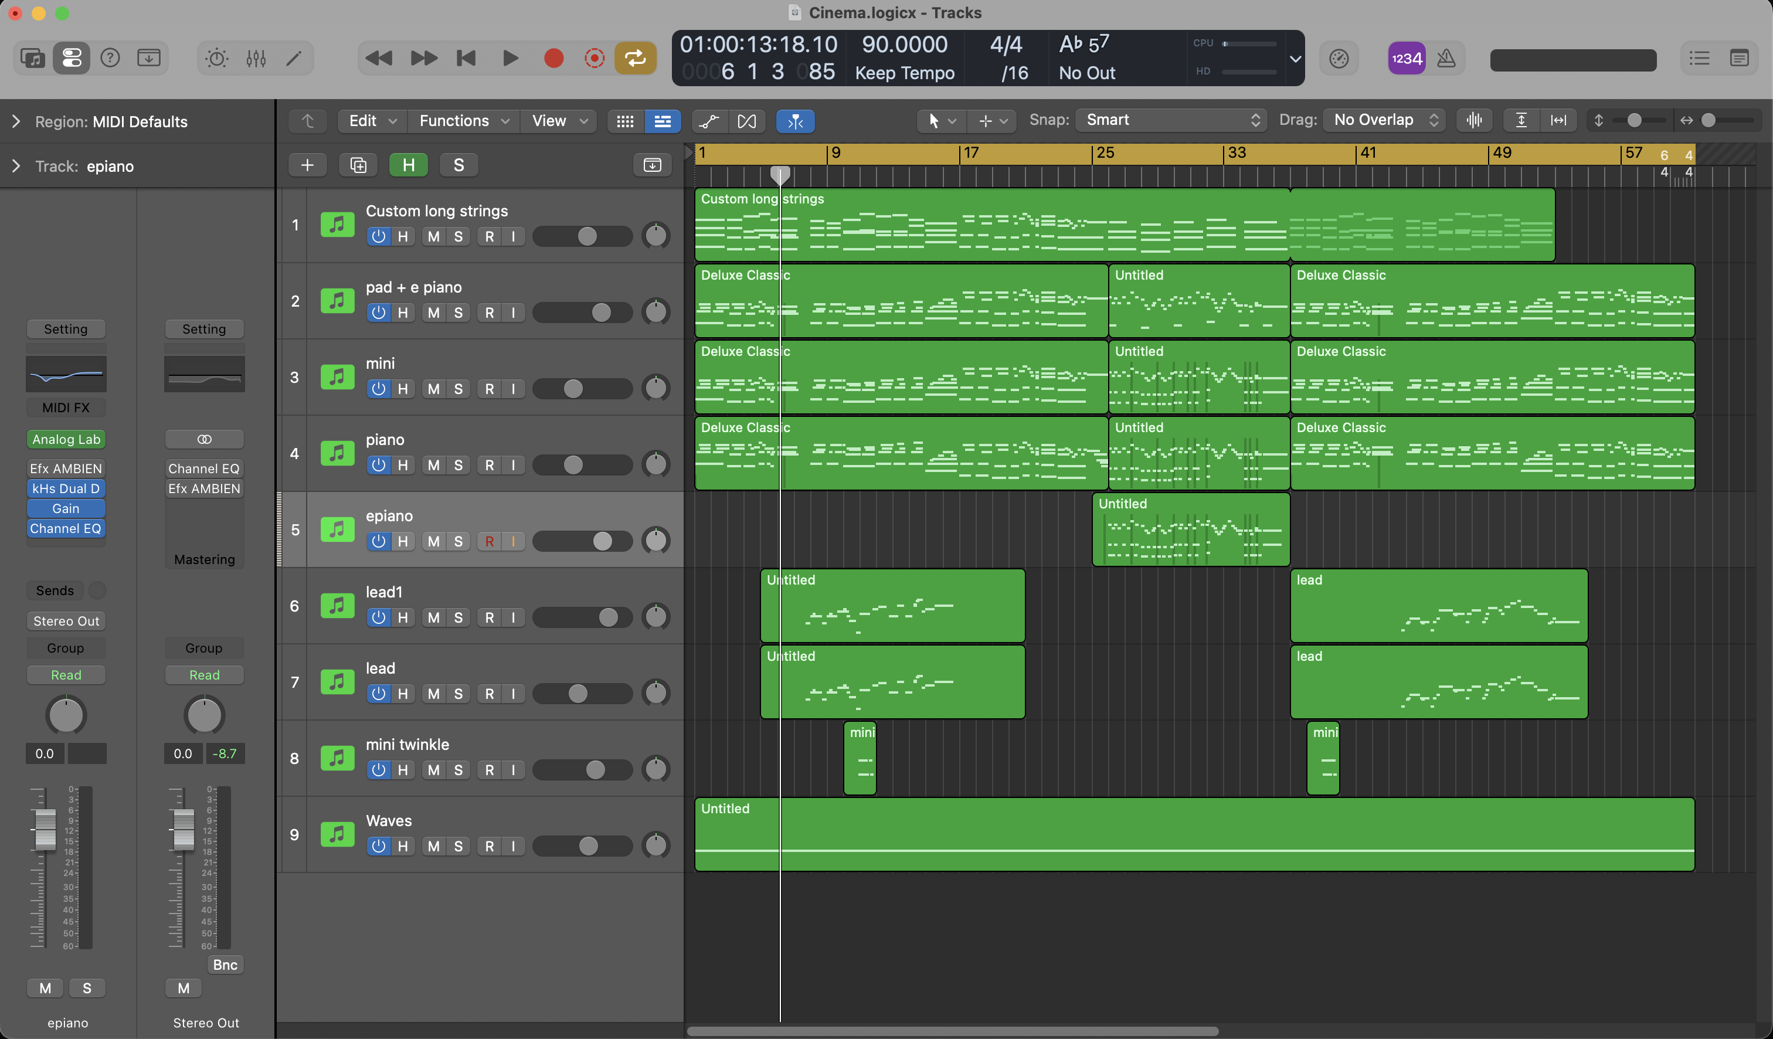Open Smart Controls knob icon
The height and width of the screenshot is (1039, 1773).
216,59
